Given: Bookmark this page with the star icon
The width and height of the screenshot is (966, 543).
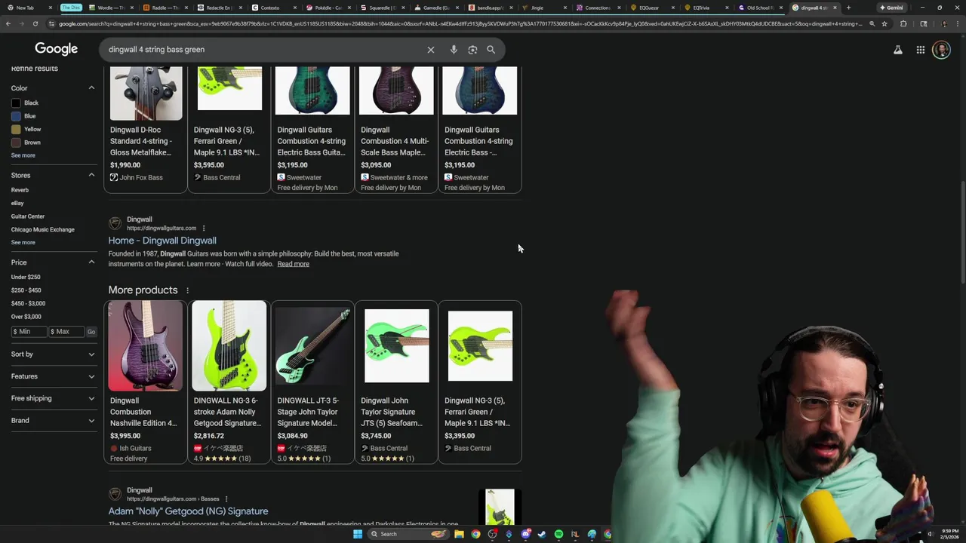Looking at the screenshot, I should pyautogui.click(x=884, y=23).
